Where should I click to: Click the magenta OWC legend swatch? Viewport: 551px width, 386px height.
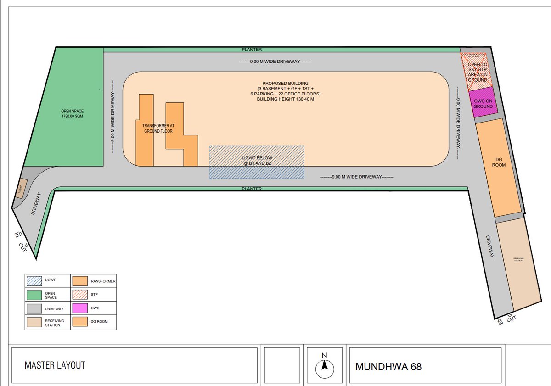click(79, 308)
